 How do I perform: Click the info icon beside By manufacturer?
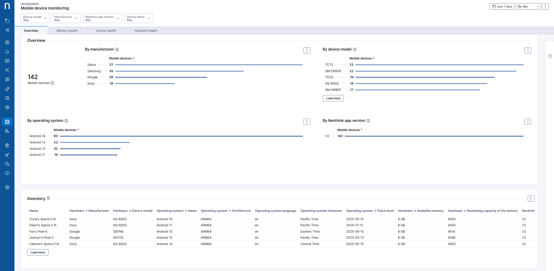[117, 49]
